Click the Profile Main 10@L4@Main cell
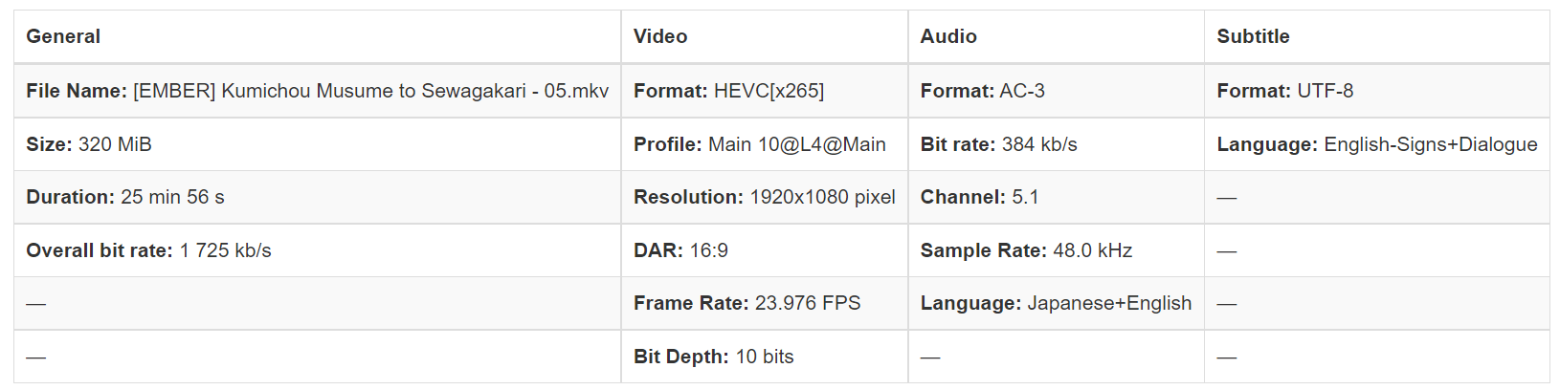 pyautogui.click(x=759, y=144)
